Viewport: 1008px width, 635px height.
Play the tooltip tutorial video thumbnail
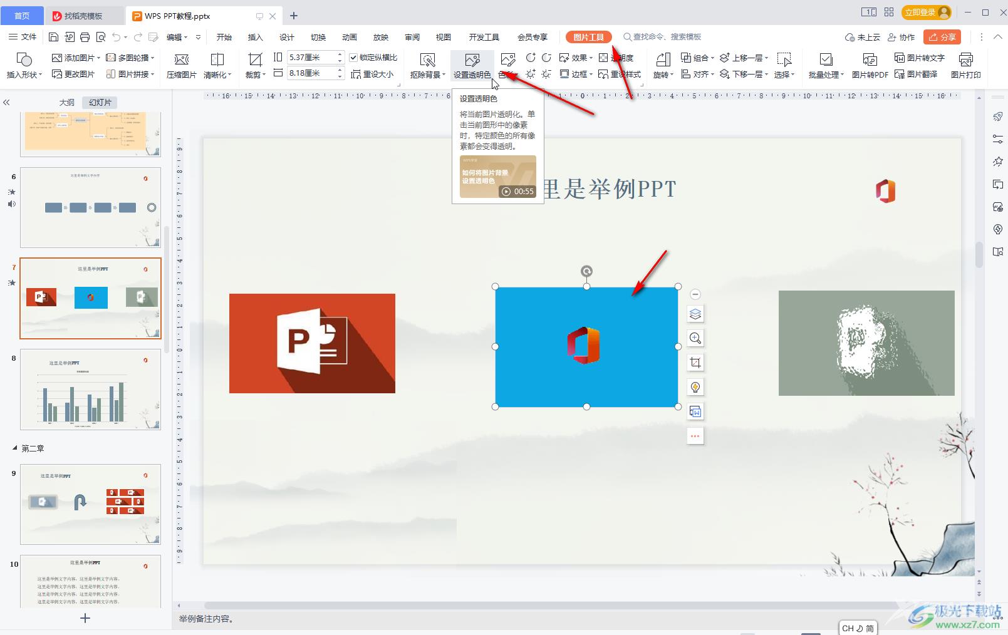tap(497, 177)
